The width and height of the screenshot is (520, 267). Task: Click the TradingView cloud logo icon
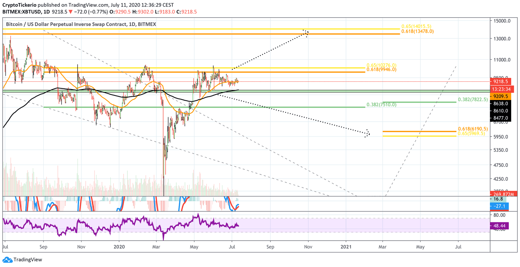(x=7, y=260)
